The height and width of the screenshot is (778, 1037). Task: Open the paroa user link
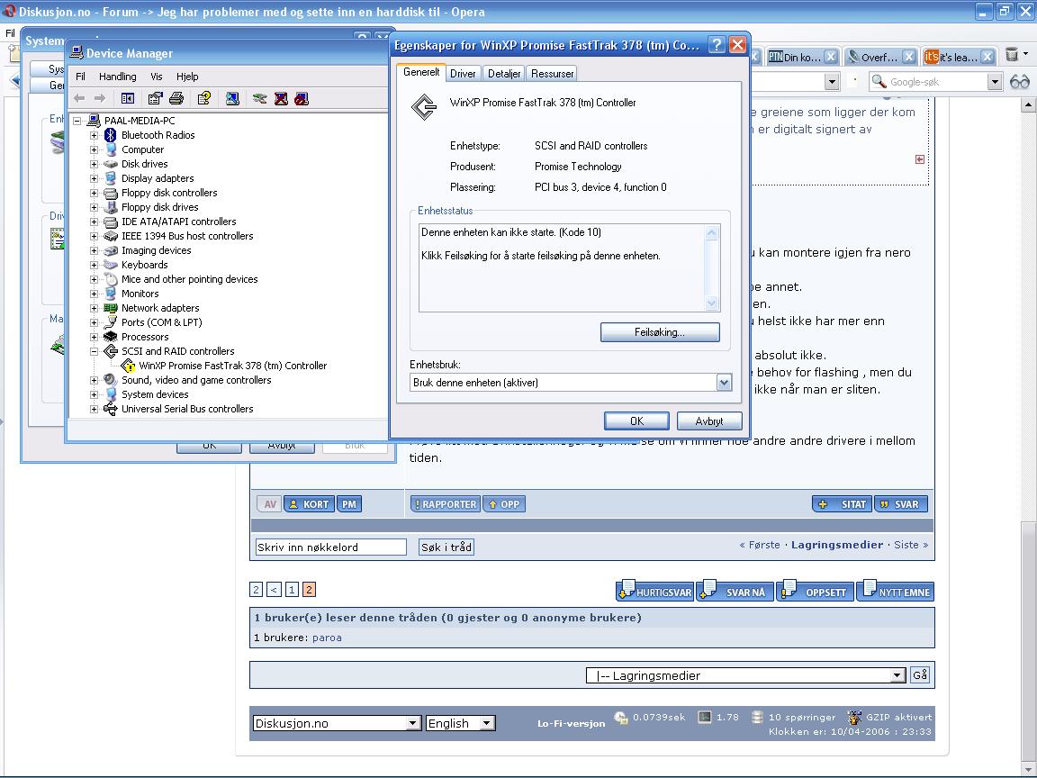coord(327,638)
